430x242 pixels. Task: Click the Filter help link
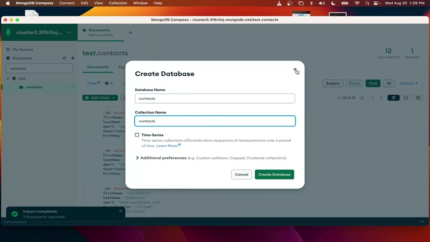coord(94,83)
